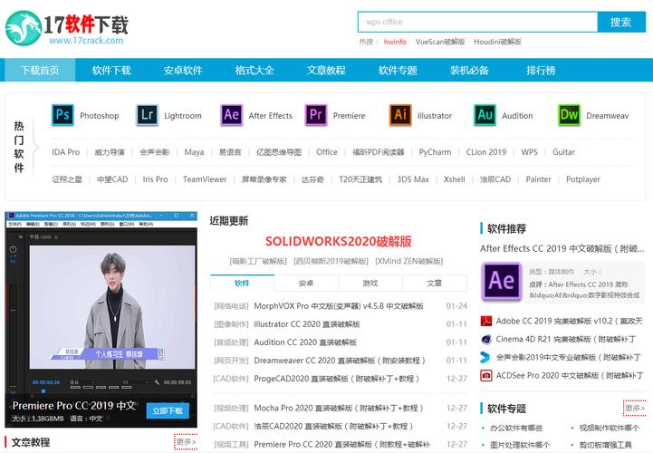Click the search box with wps office
This screenshot has width=653, height=453.
pyautogui.click(x=477, y=22)
